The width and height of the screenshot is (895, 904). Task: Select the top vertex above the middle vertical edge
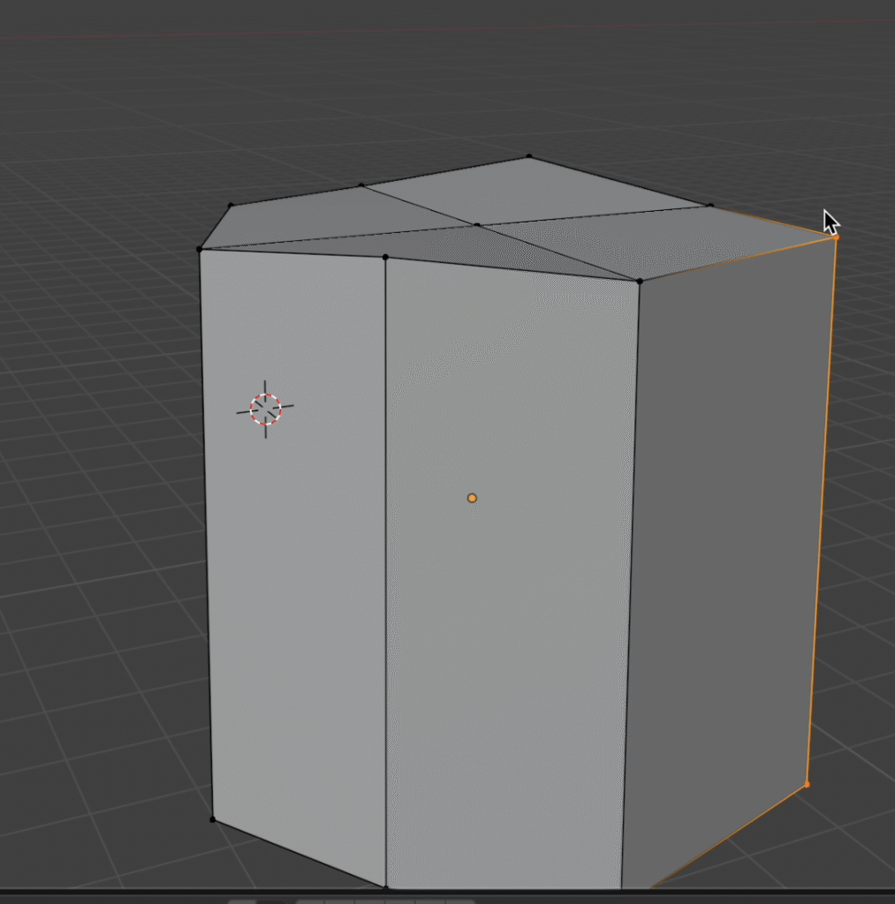click(x=385, y=257)
